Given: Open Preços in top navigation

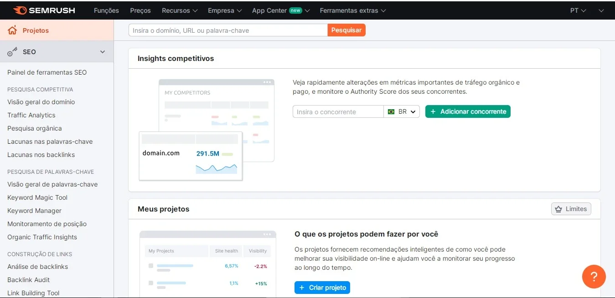Looking at the screenshot, I should coord(140,10).
